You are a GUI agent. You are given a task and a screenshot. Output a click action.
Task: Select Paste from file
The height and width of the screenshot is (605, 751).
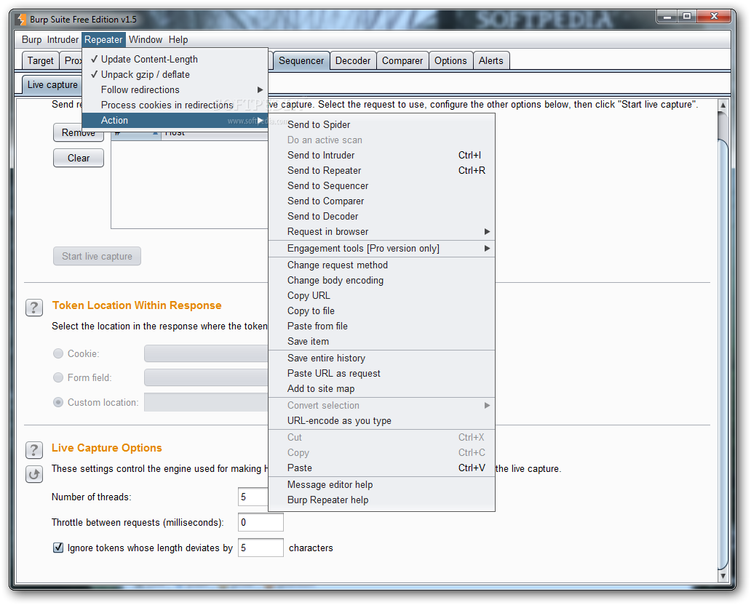pyautogui.click(x=381, y=326)
